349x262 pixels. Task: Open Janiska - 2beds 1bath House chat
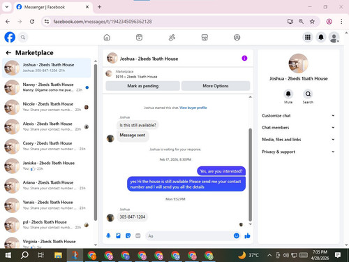coord(47,166)
